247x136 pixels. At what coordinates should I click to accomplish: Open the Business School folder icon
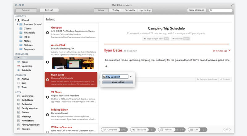(21, 24)
